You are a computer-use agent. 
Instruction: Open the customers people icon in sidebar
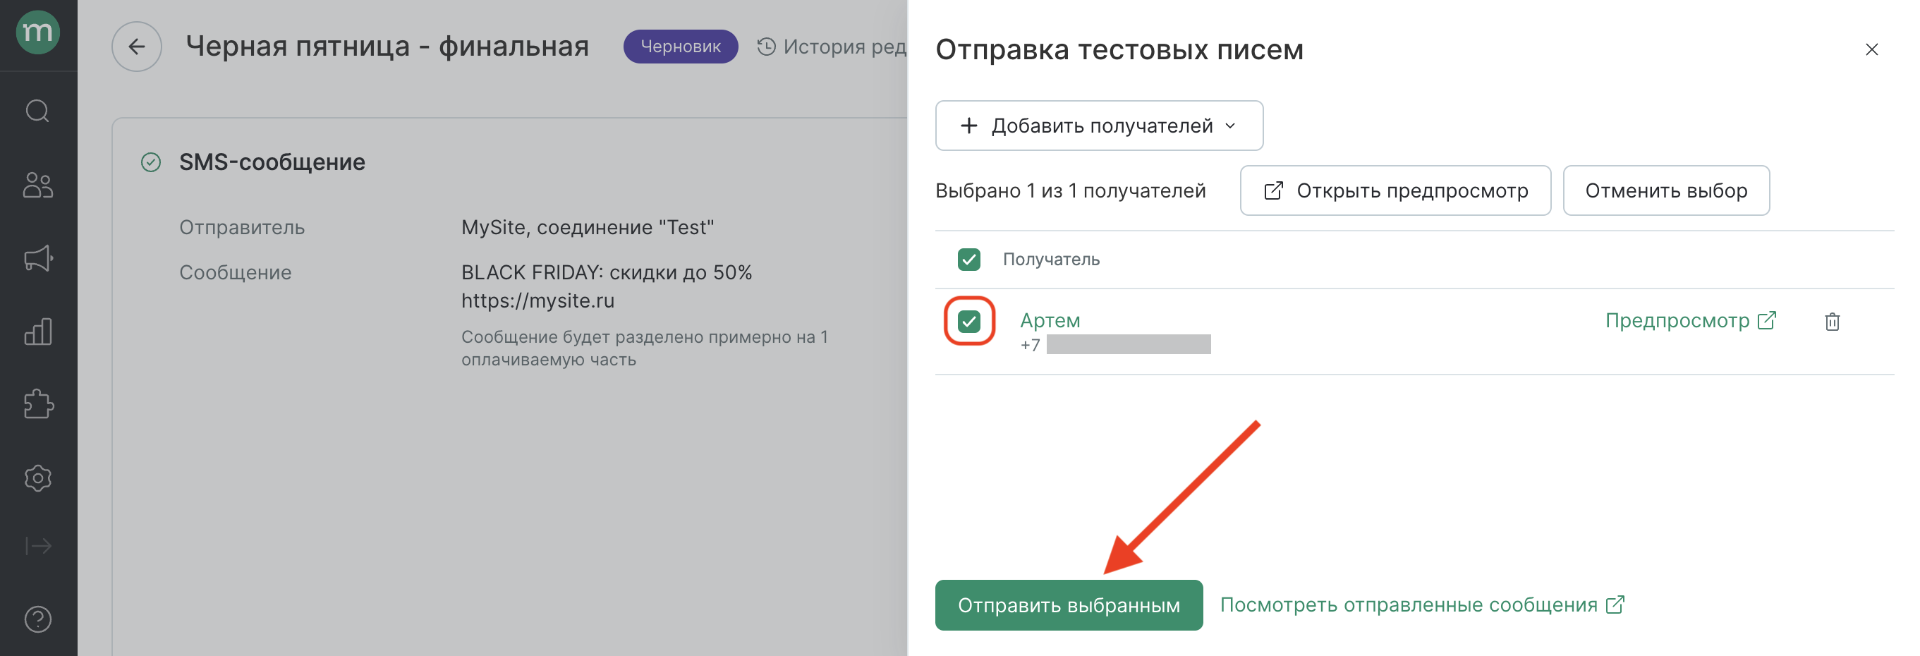(38, 185)
